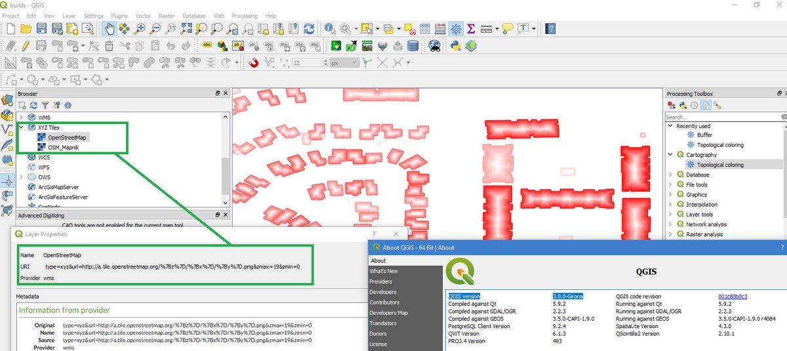Select the OSM_Mapnik tile layer
The height and width of the screenshot is (351, 787).
[x=65, y=148]
